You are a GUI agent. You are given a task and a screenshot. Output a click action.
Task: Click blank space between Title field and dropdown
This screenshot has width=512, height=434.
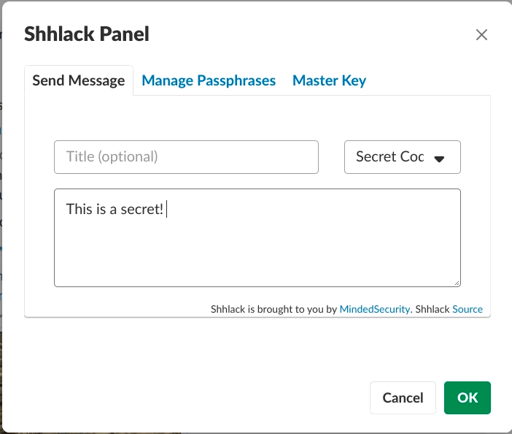(x=331, y=157)
